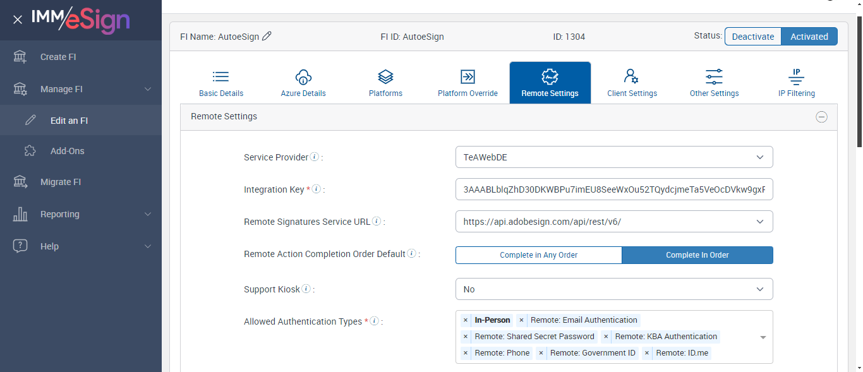Click the Service Provider info icon

[x=314, y=157]
